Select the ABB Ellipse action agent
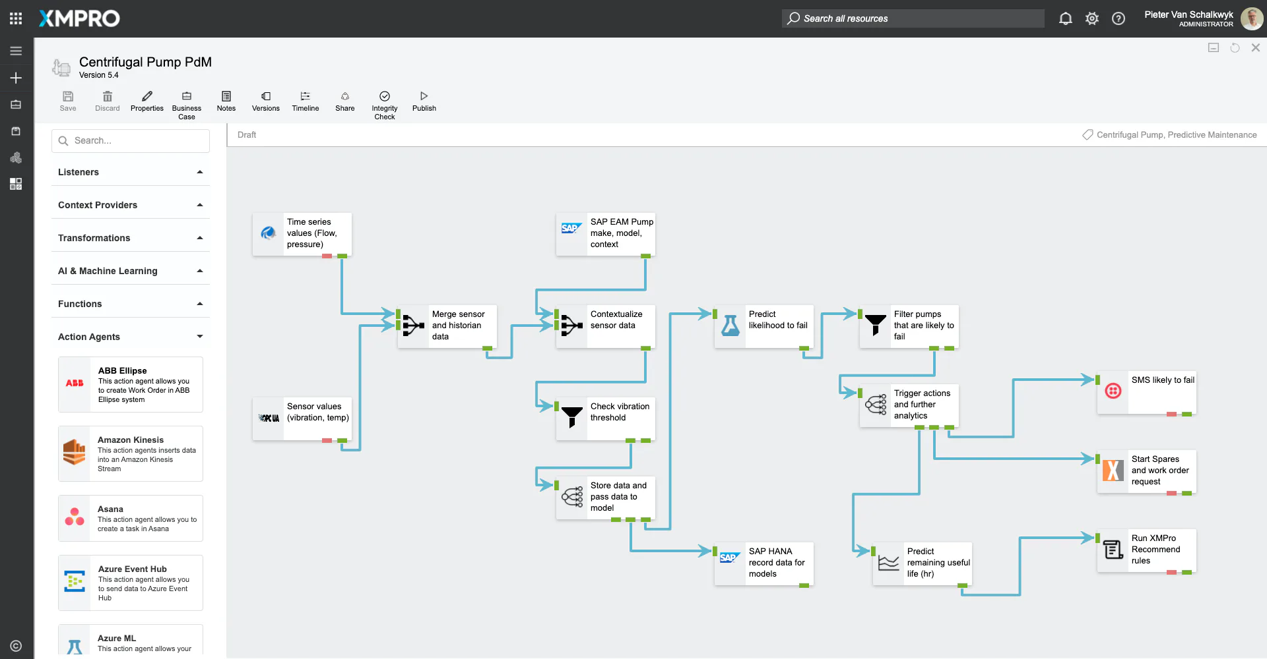Image resolution: width=1267 pixels, height=659 pixels. 131,385
